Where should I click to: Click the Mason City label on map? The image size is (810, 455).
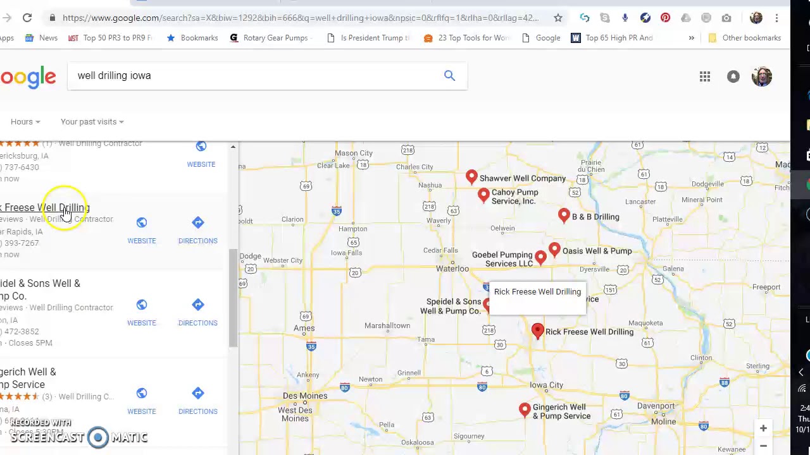[354, 153]
